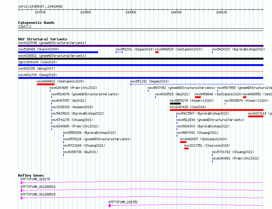Open nsv4336921 (gnomADStructuralVariants) label

coord(52,56)
